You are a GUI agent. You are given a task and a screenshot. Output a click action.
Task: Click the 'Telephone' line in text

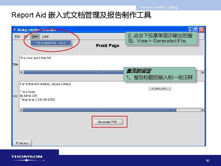pyautogui.click(x=37, y=100)
